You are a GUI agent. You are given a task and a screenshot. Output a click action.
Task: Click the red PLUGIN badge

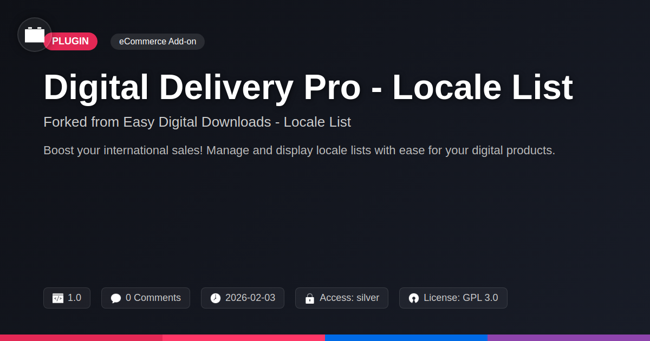(70, 42)
